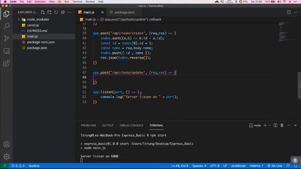Open the Source Control view
Viewport: 301px width, 169px height.
7,38
